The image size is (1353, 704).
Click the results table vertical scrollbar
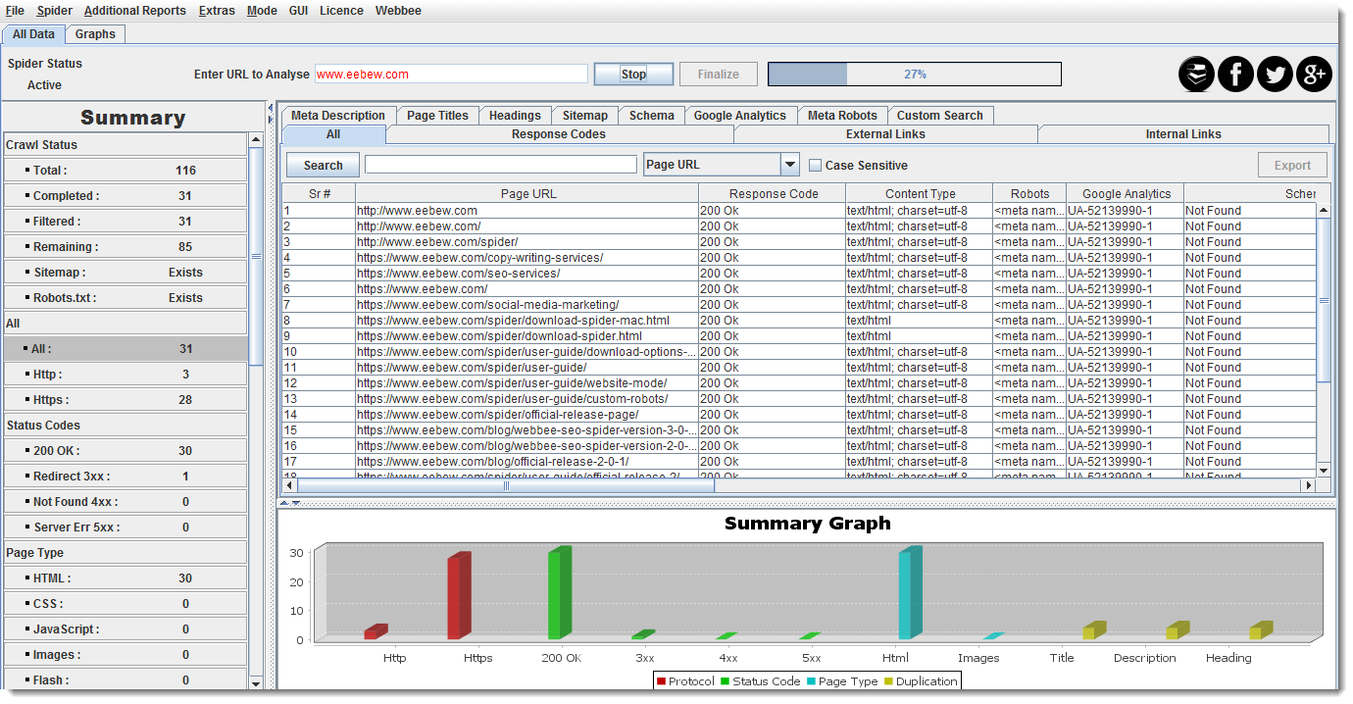point(1324,340)
